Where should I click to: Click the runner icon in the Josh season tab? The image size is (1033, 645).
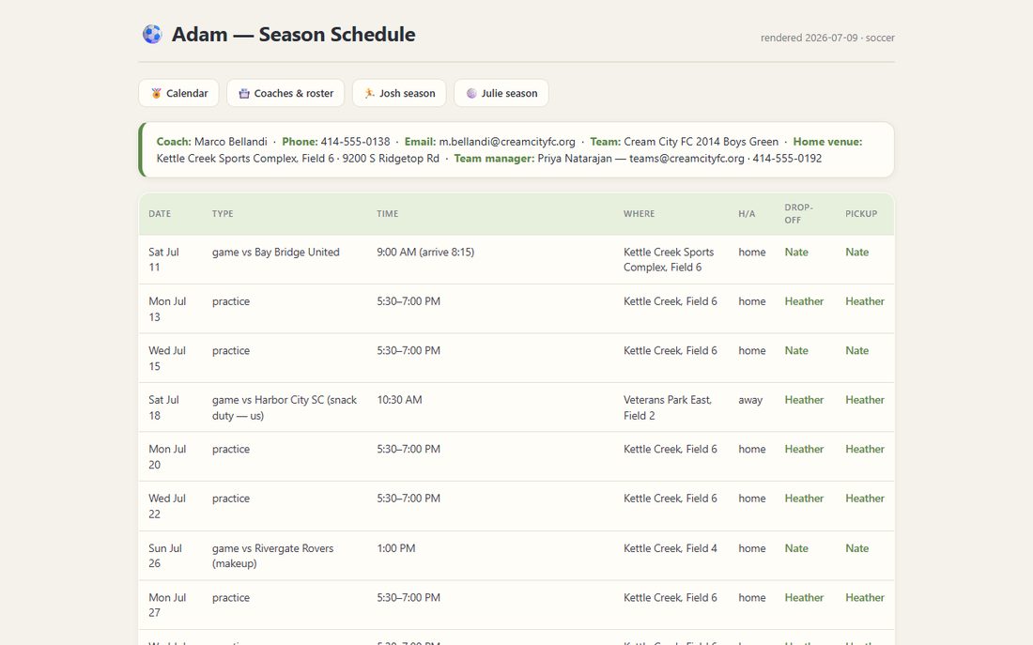click(370, 94)
